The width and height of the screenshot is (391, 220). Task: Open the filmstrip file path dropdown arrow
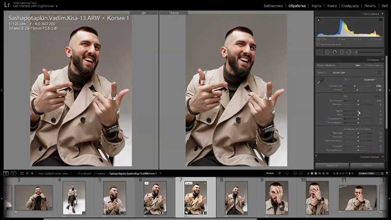point(161,173)
